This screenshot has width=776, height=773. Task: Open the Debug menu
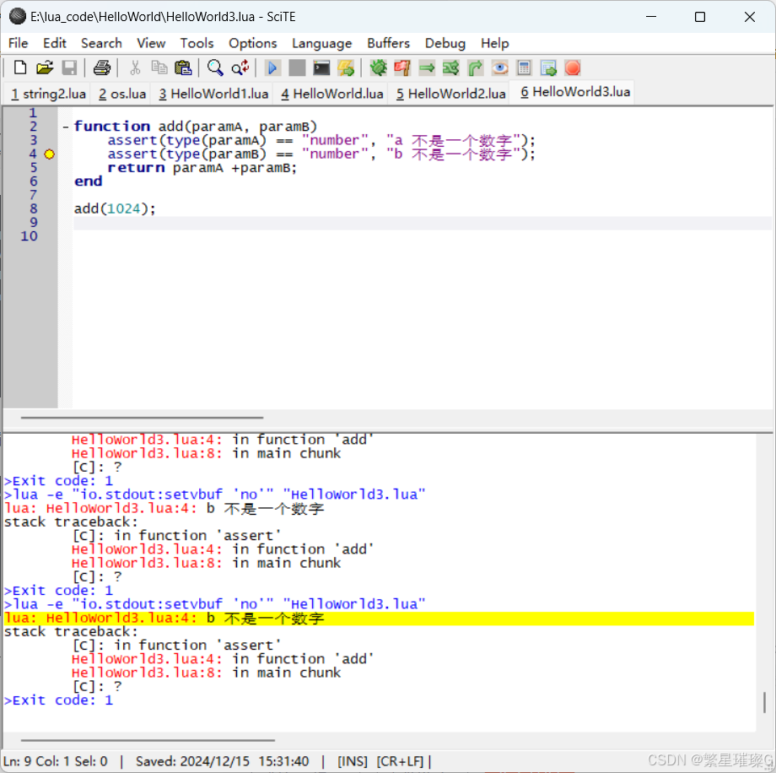tap(445, 44)
